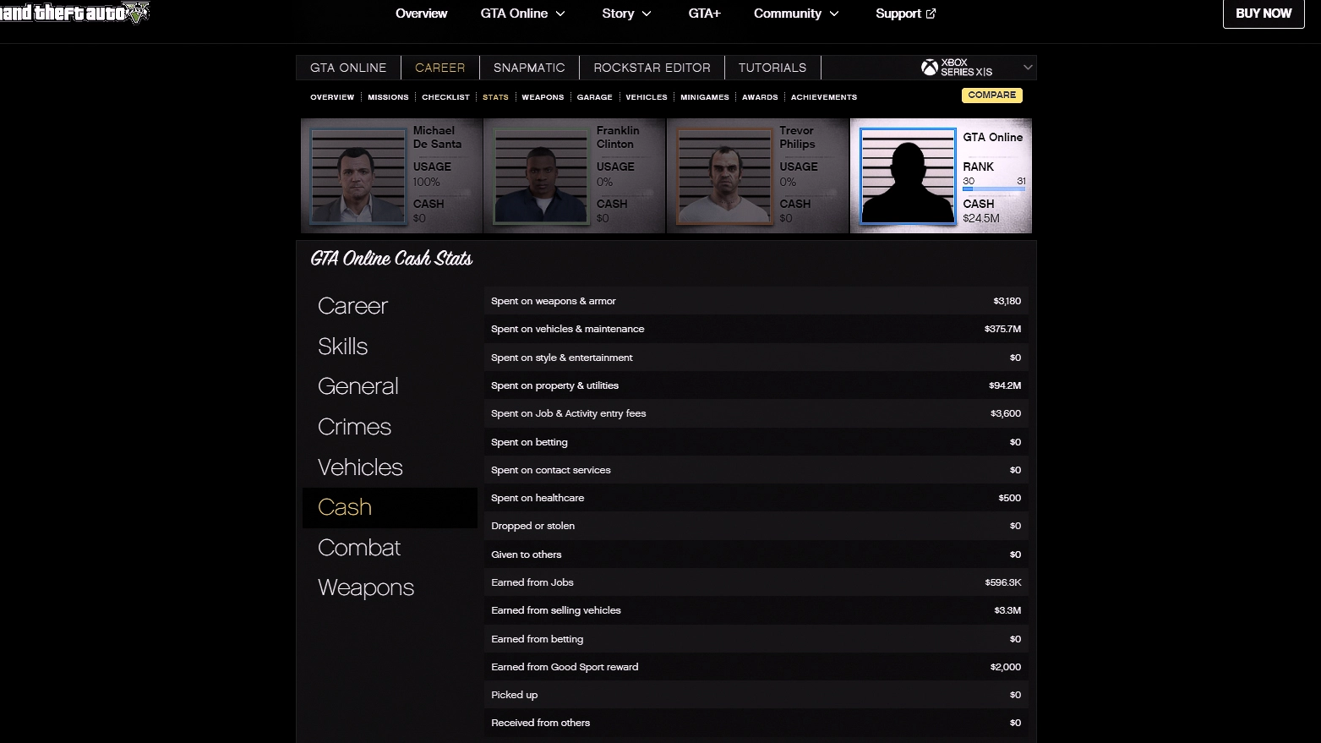Open Support external link icon
This screenshot has width=1321, height=743.
coord(931,14)
